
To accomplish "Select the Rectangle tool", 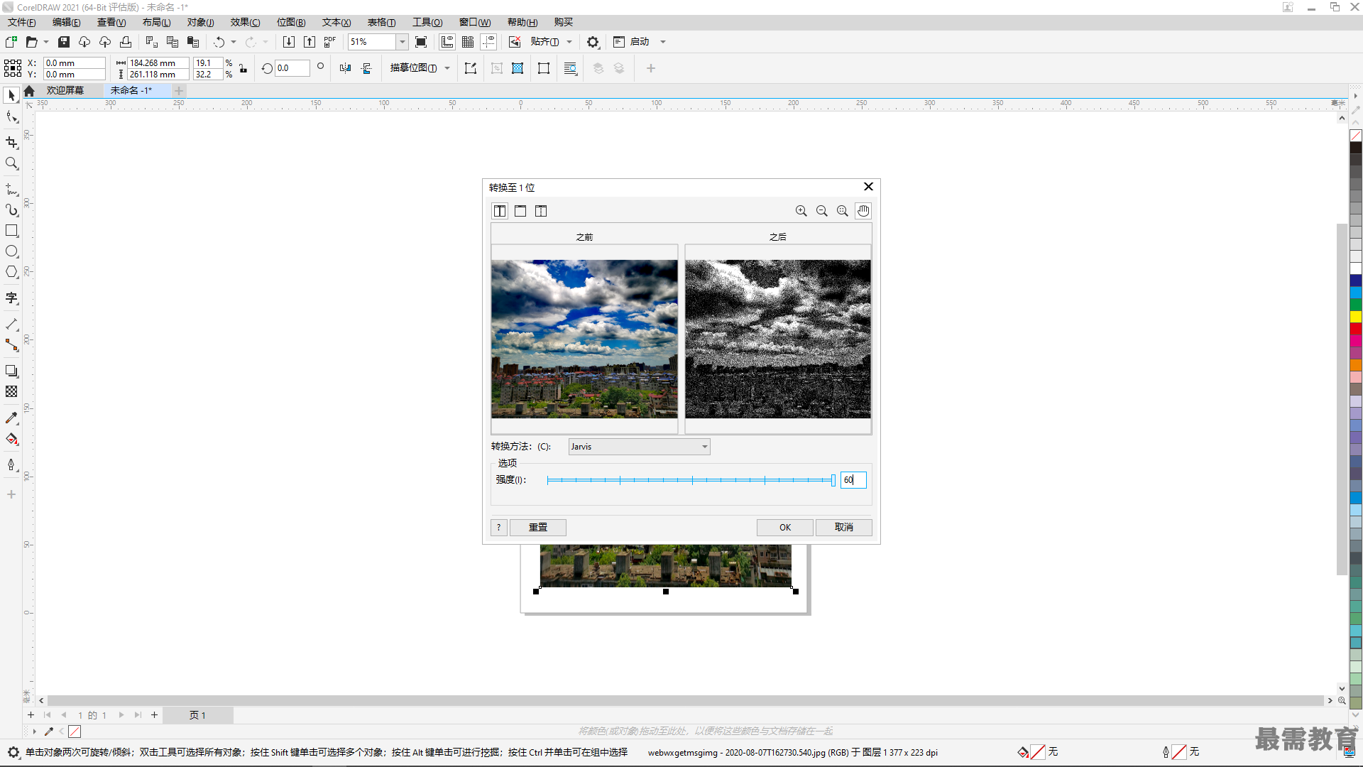I will (11, 231).
